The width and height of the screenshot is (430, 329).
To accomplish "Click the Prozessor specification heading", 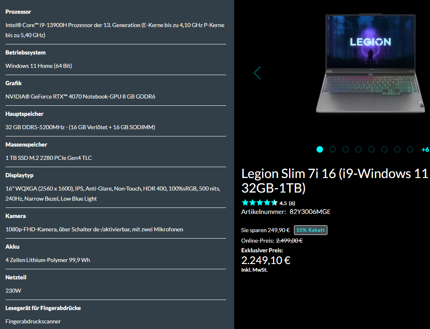I will 18,12.
